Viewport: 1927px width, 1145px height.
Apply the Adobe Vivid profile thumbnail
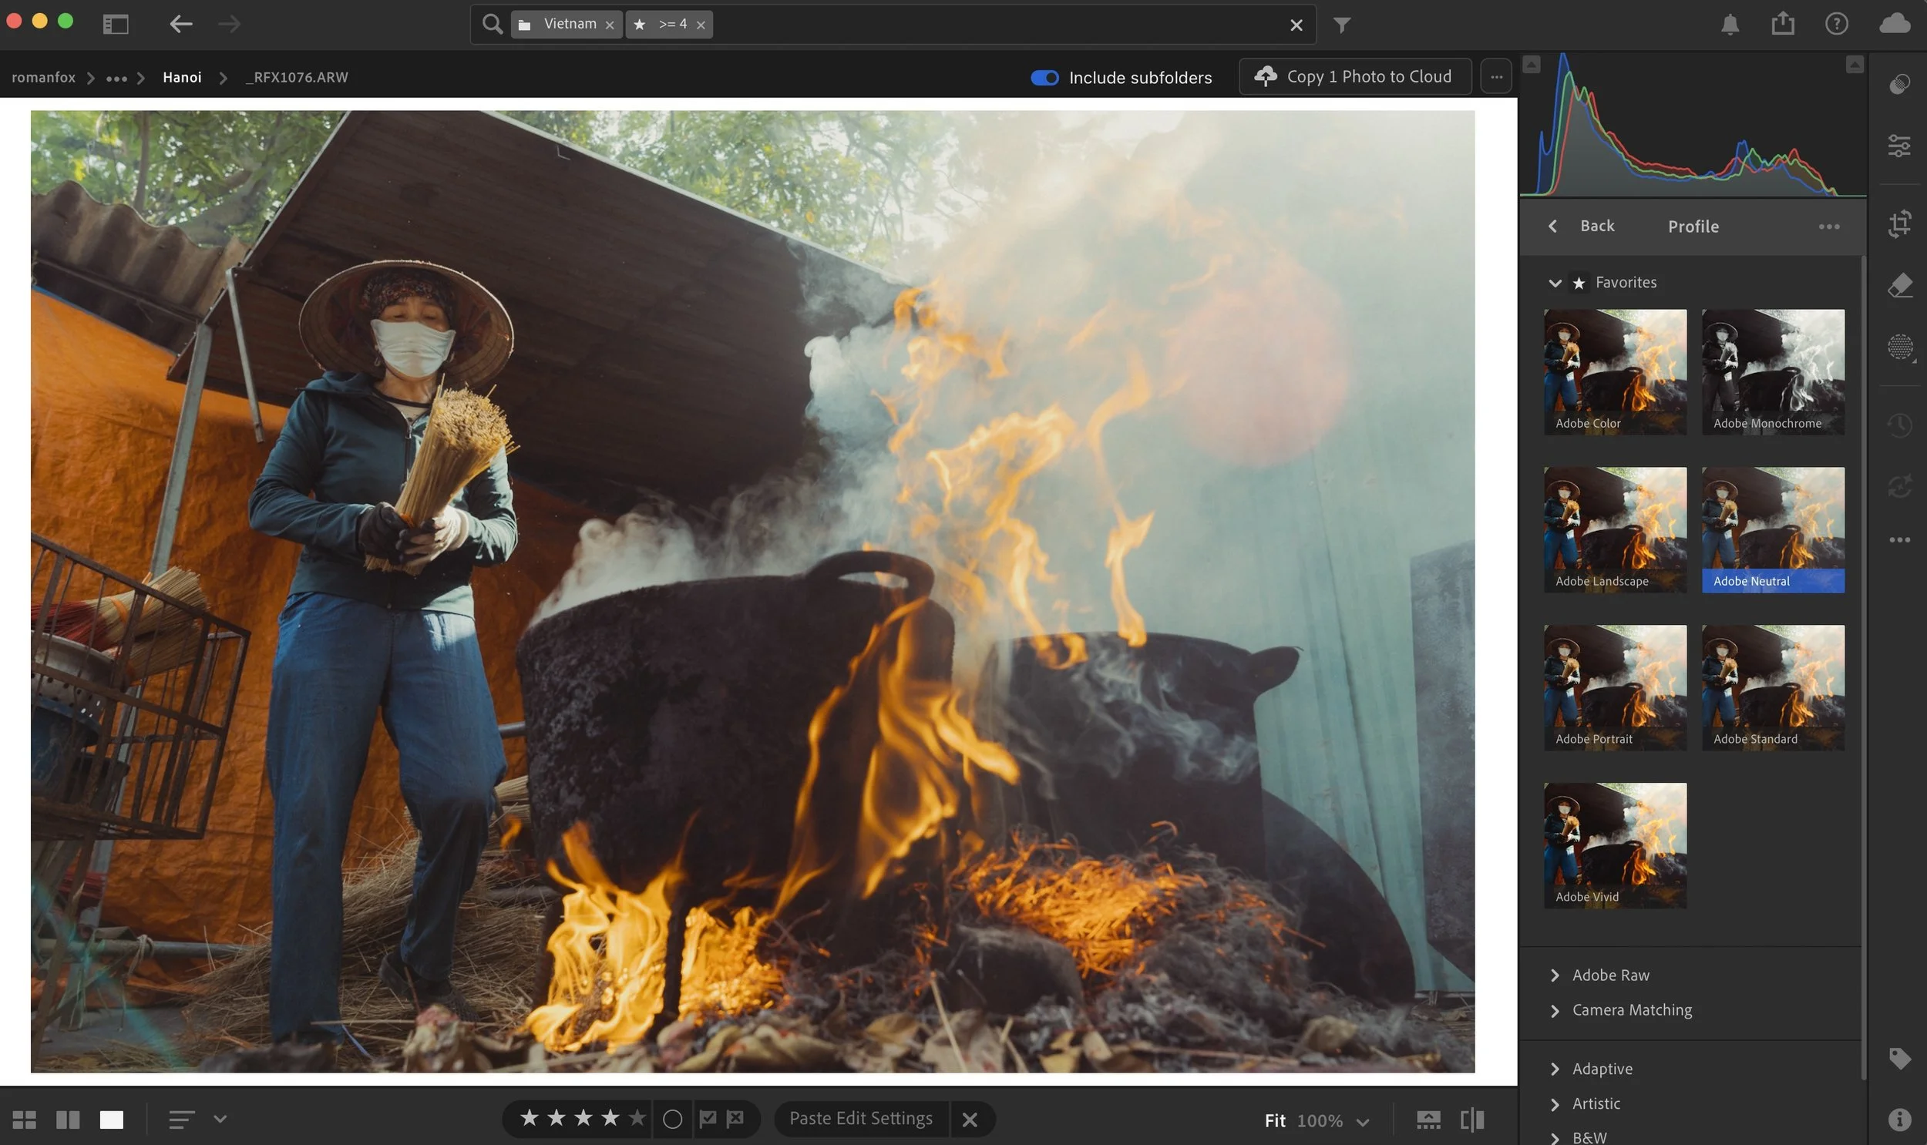(x=1615, y=844)
